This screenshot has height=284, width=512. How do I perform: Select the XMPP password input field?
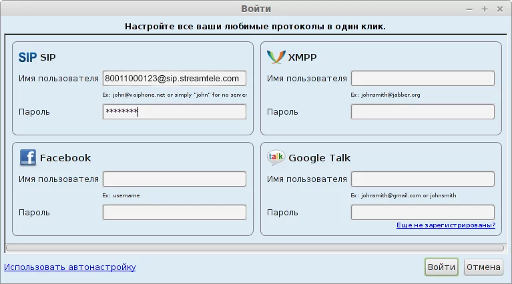pos(423,112)
